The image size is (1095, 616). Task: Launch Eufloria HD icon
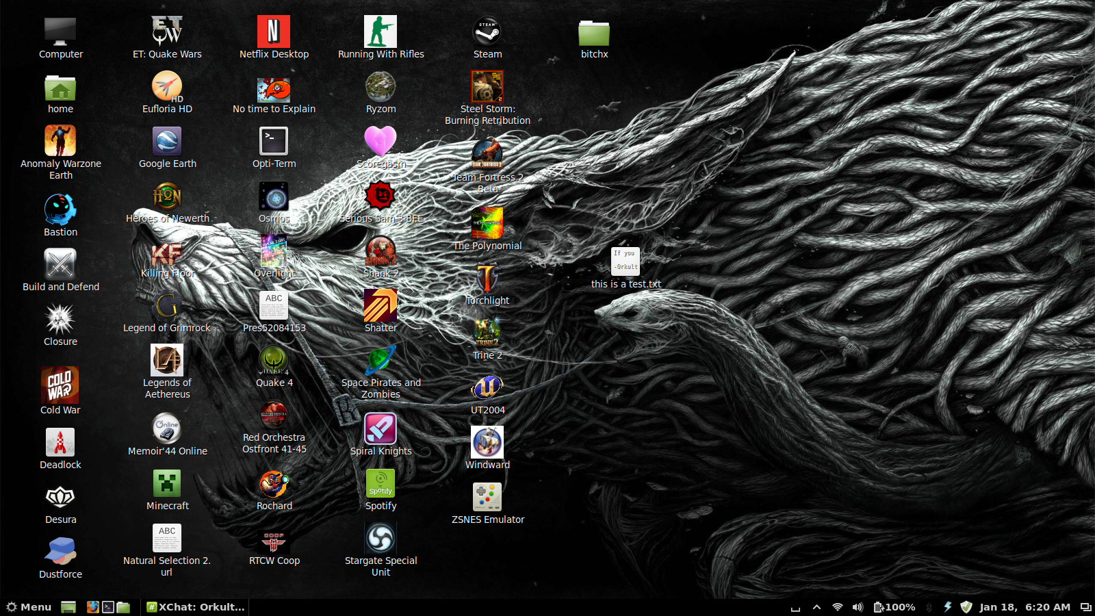click(x=167, y=86)
